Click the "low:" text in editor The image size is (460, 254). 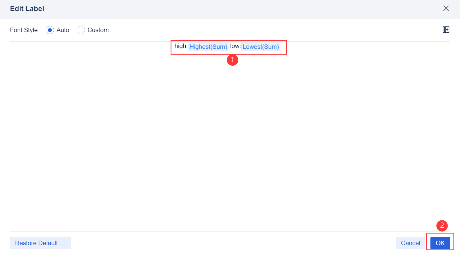[x=235, y=46]
